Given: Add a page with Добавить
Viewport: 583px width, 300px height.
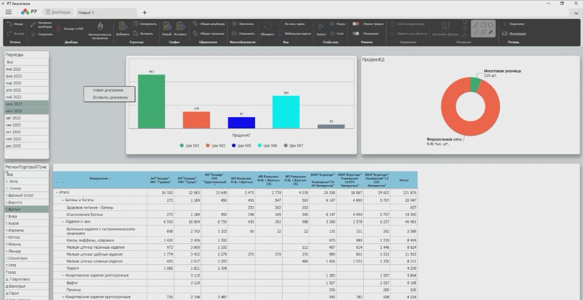Looking at the screenshot, I should tap(123, 29).
